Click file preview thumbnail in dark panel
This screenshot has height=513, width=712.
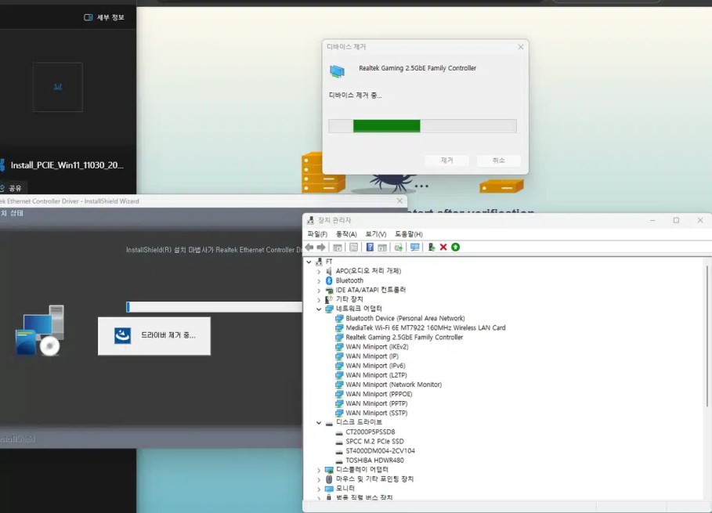tap(58, 87)
